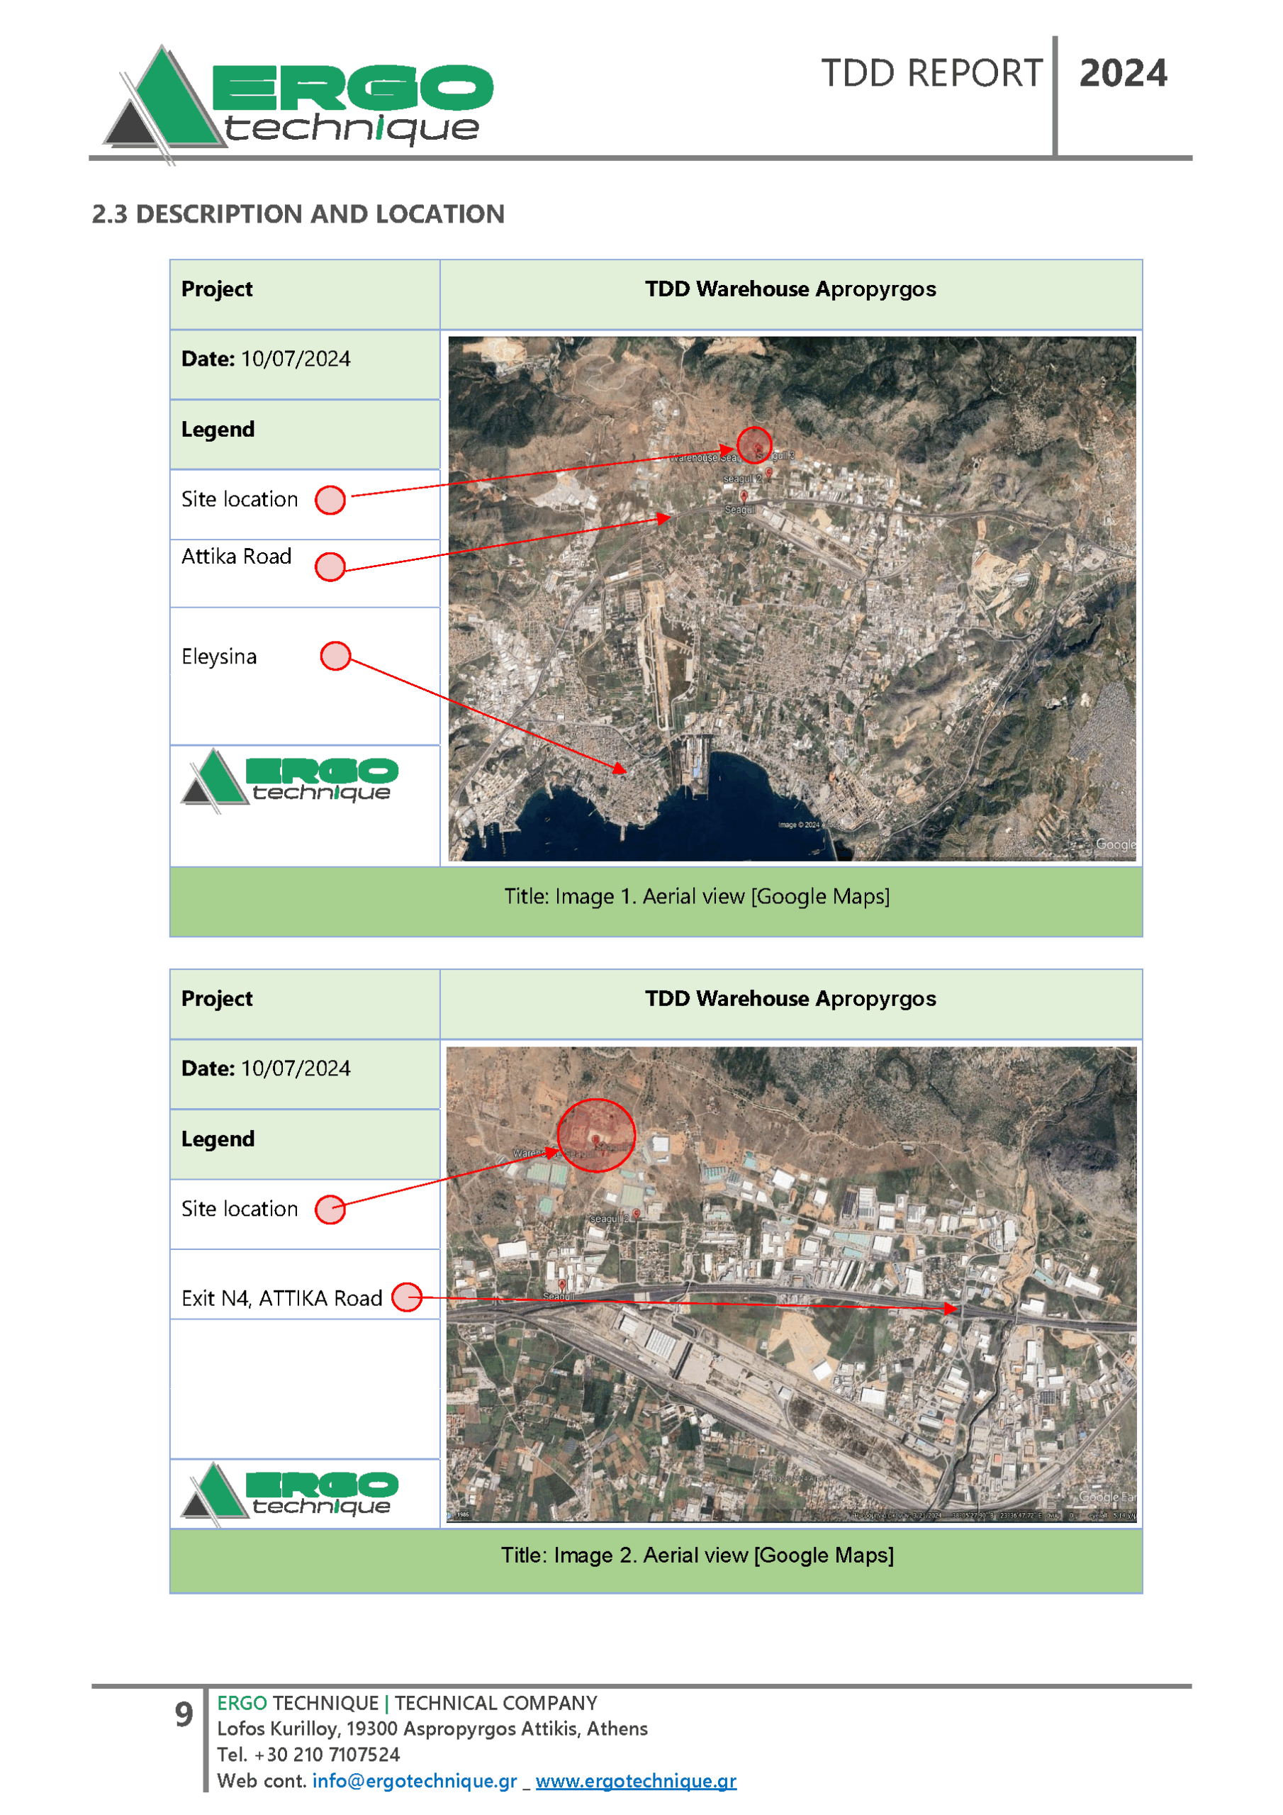Click the Eleysina legend circle marker
The image size is (1283, 1815).
(x=335, y=655)
